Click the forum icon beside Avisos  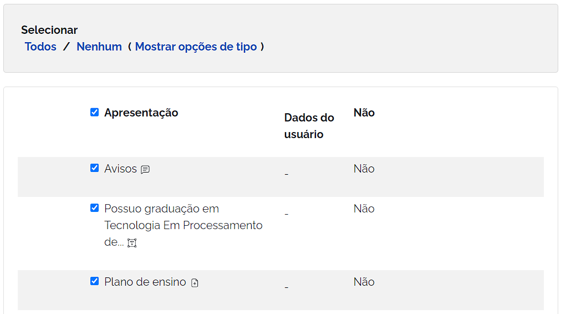click(145, 170)
